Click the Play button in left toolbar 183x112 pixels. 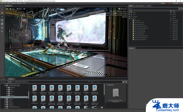click(x=2, y=31)
